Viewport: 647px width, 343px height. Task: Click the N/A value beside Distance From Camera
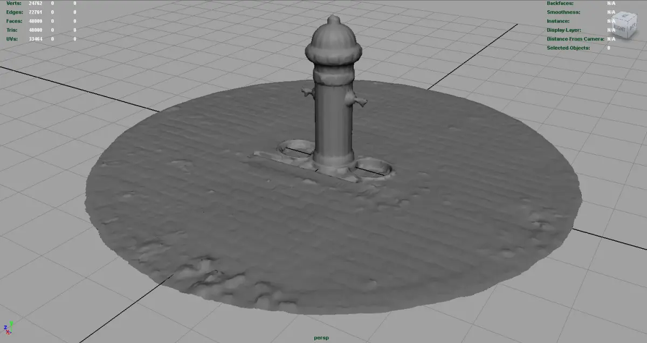pos(611,39)
